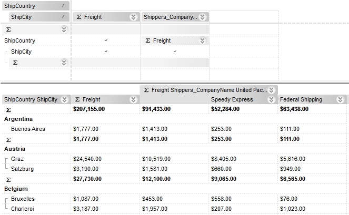Expand the sigma totals row chevron
The width and height of the screenshot is (349, 215).
coord(64,29)
